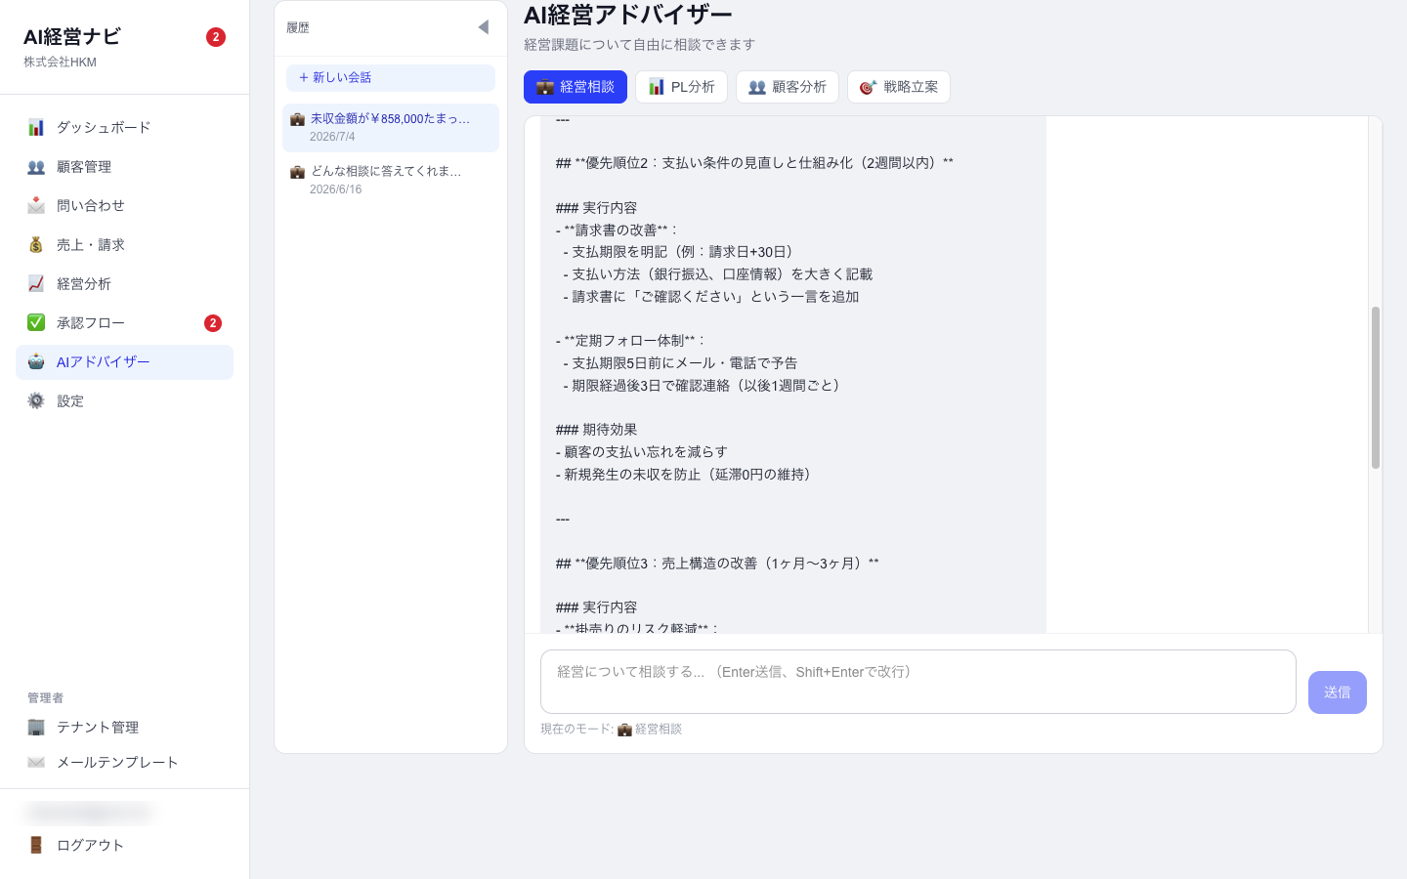Click the 2026/6/16 conversation date

(336, 189)
